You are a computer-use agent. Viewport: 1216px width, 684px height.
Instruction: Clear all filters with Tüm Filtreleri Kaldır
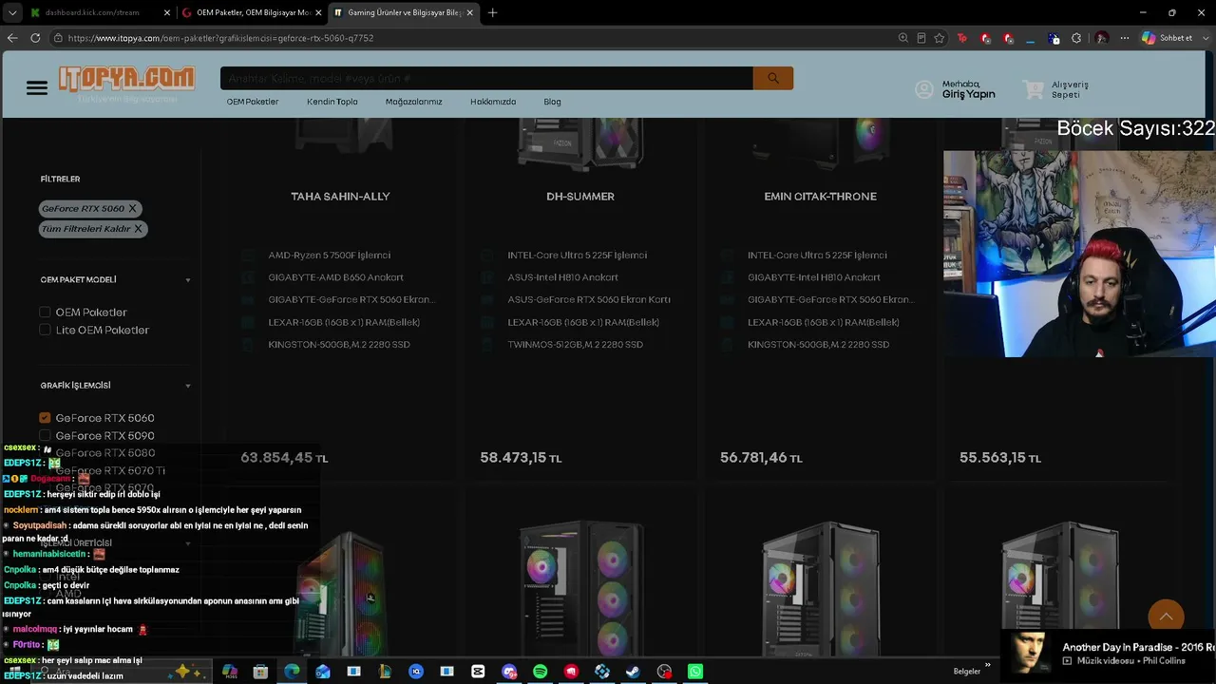coord(93,229)
